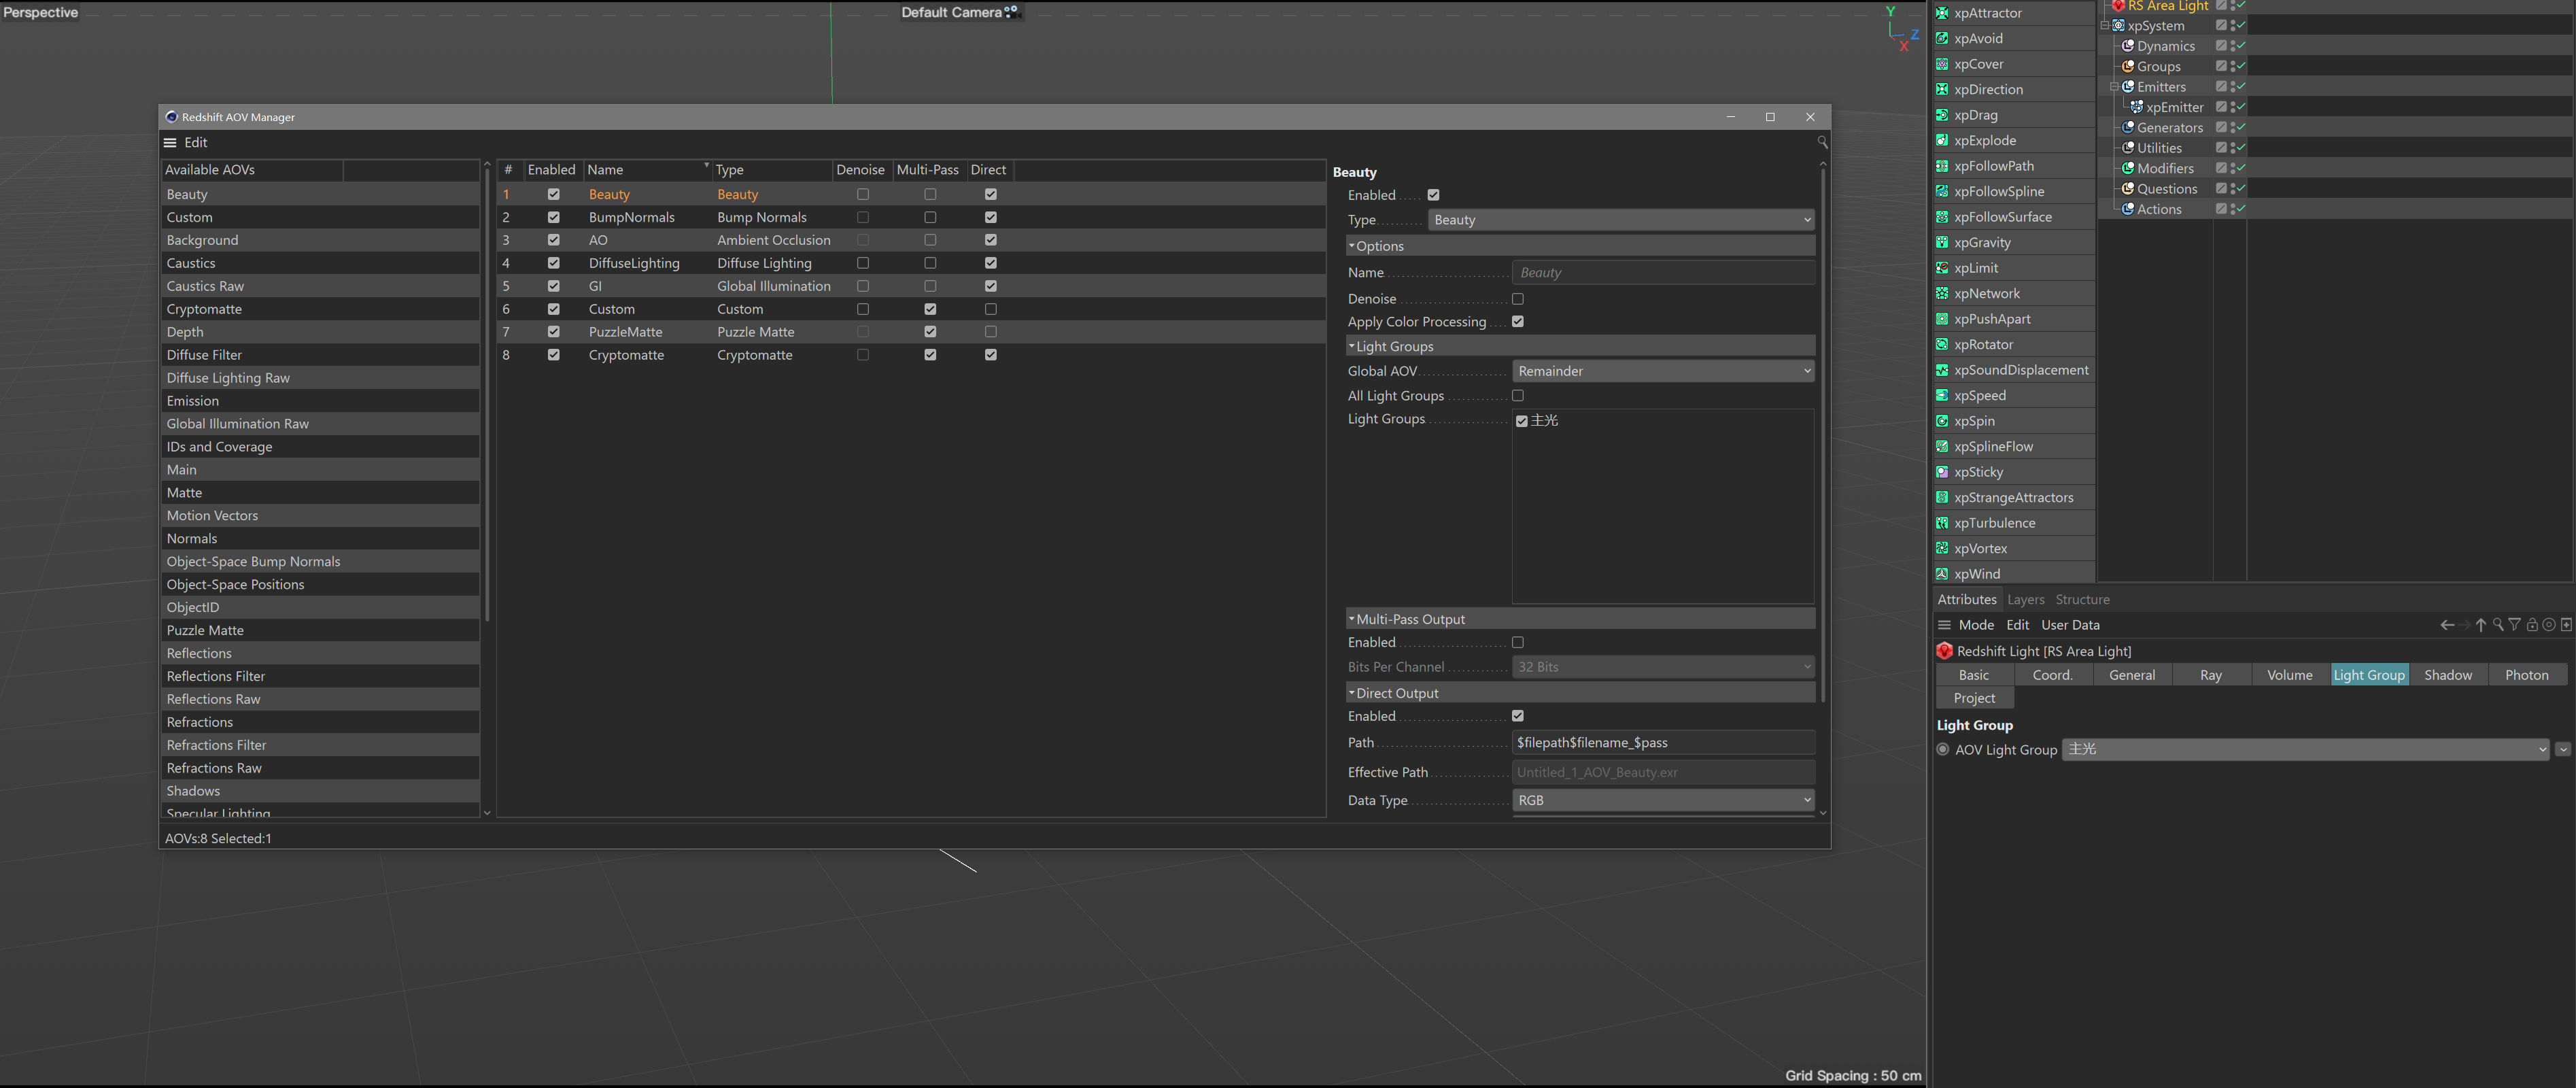Open the Attributes panel hamburger menu

[x=1944, y=625]
